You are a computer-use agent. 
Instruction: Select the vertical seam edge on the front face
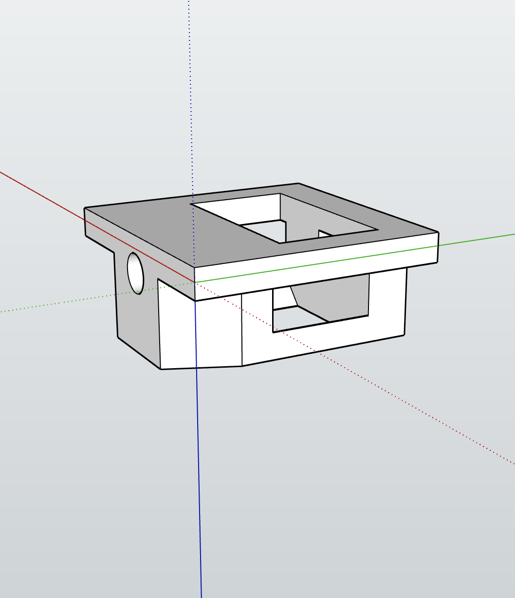coord(242,330)
